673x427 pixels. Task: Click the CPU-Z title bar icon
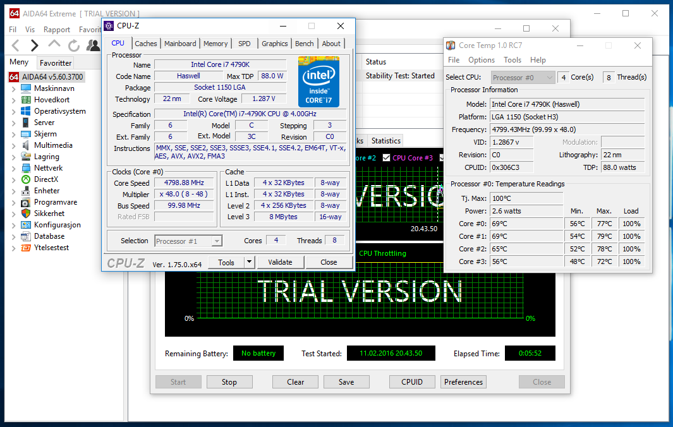[x=109, y=26]
